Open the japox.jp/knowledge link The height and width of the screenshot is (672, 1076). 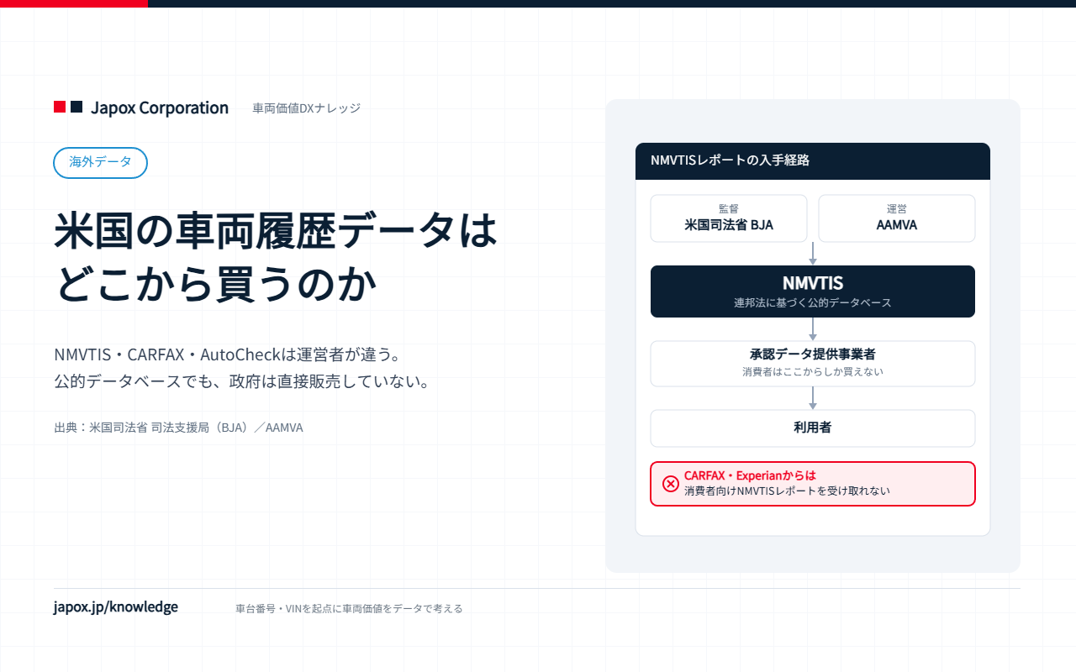coord(116,606)
